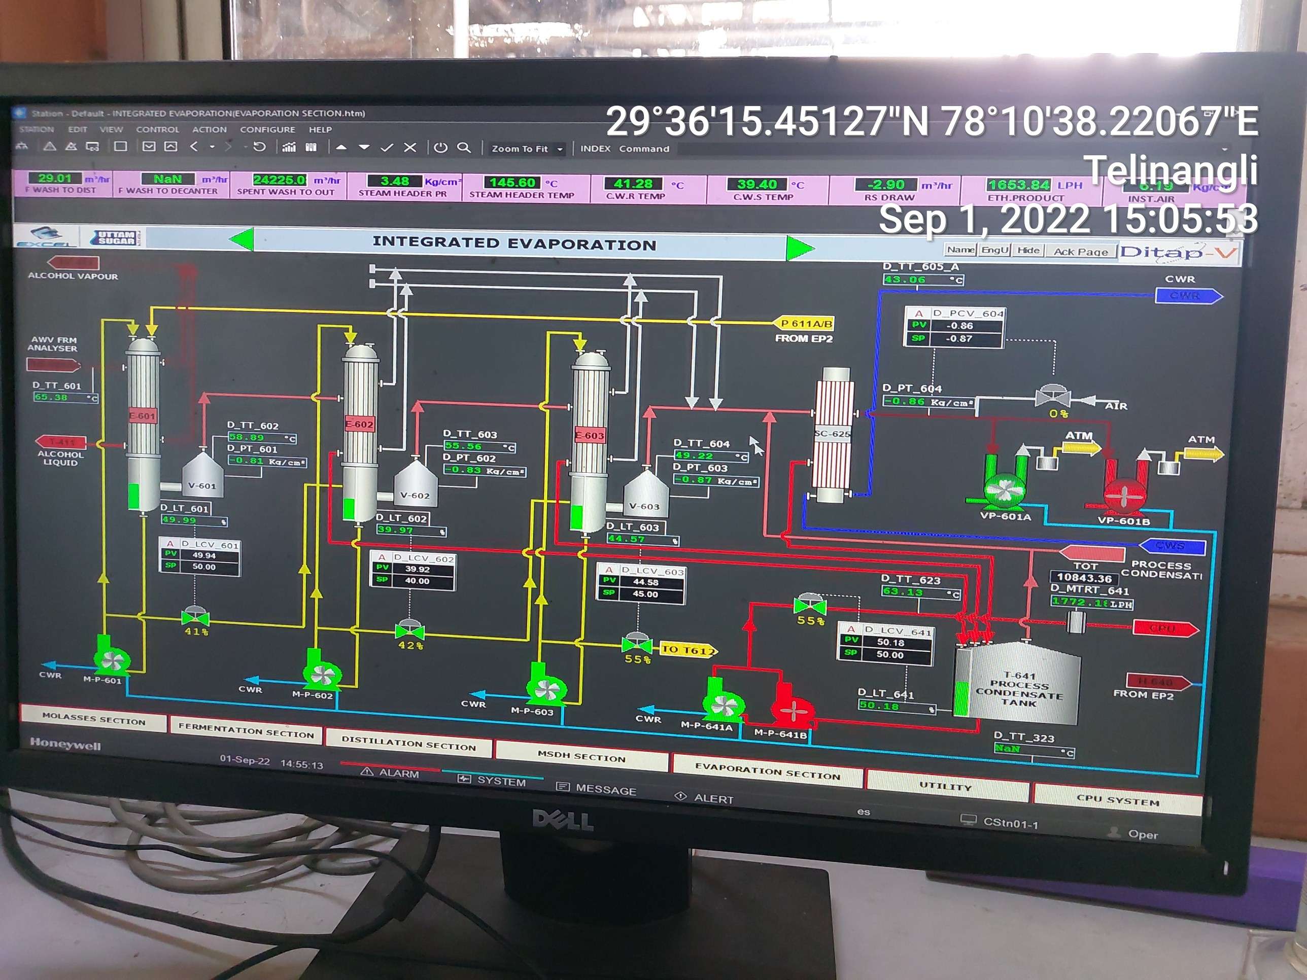Reload the display with the refresh icon
Image resolution: width=1307 pixels, height=980 pixels.
(x=259, y=147)
